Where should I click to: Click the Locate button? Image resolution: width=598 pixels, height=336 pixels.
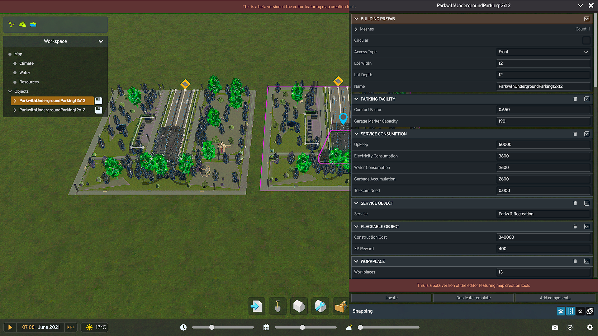[x=391, y=298]
